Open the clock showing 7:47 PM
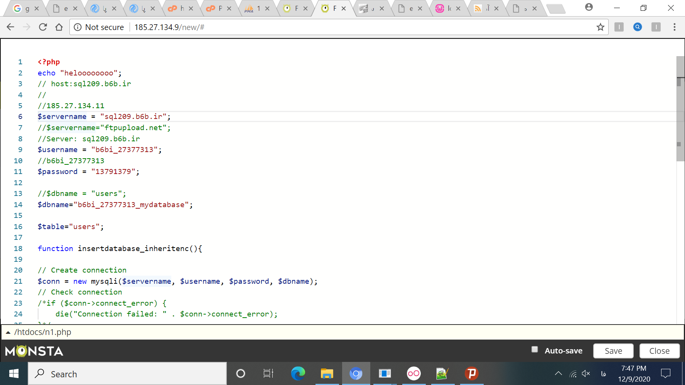 [x=634, y=373]
